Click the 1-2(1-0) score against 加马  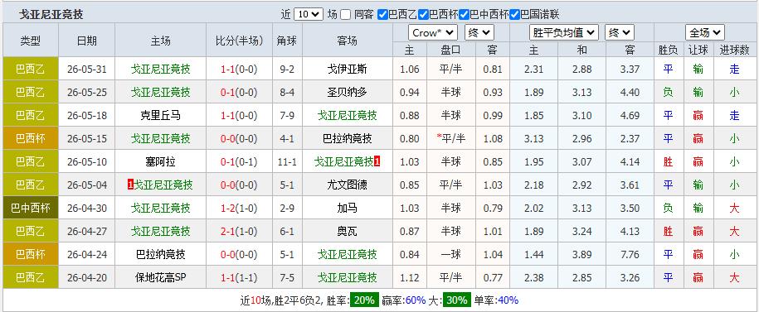tap(239, 209)
